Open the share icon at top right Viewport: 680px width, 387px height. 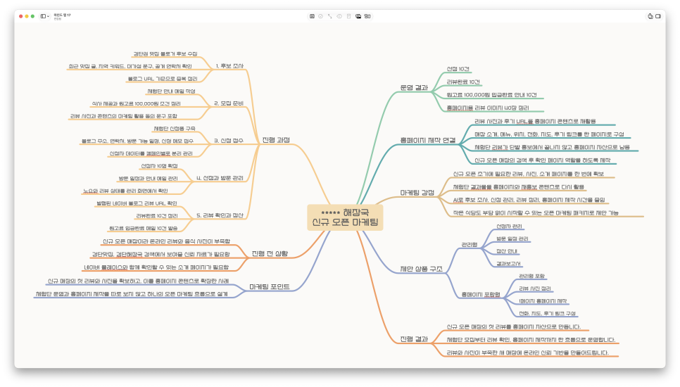(650, 16)
